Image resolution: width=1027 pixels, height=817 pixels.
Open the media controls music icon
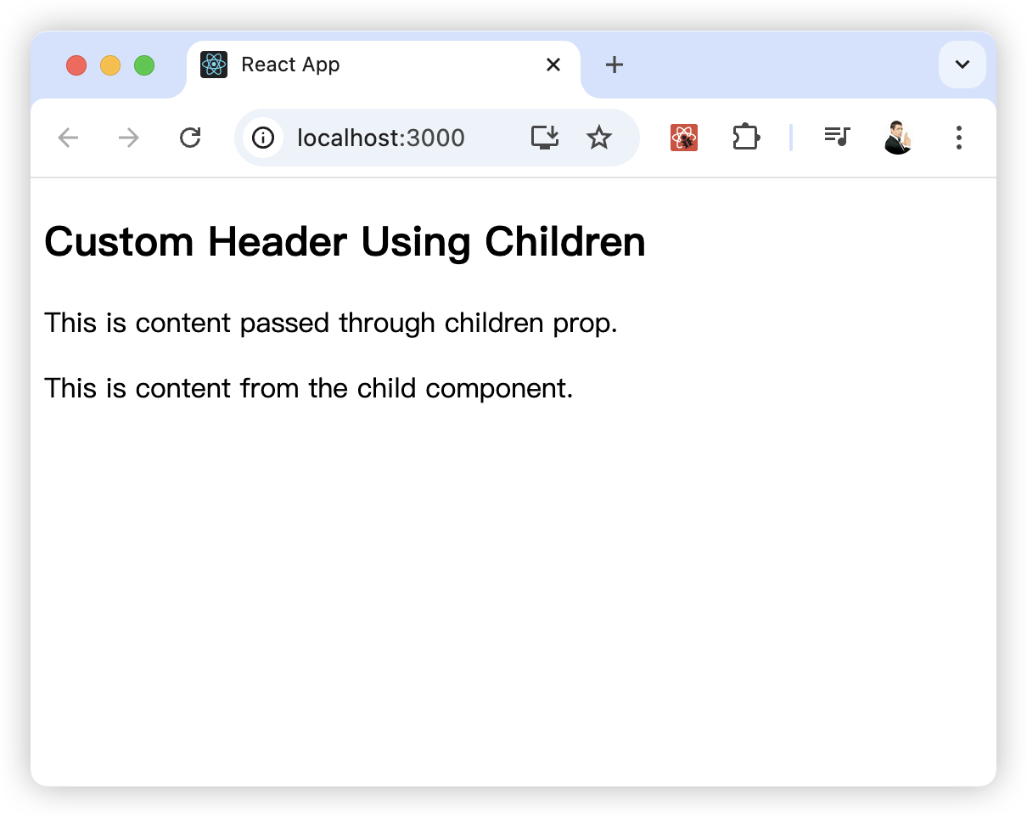pyautogui.click(x=837, y=136)
